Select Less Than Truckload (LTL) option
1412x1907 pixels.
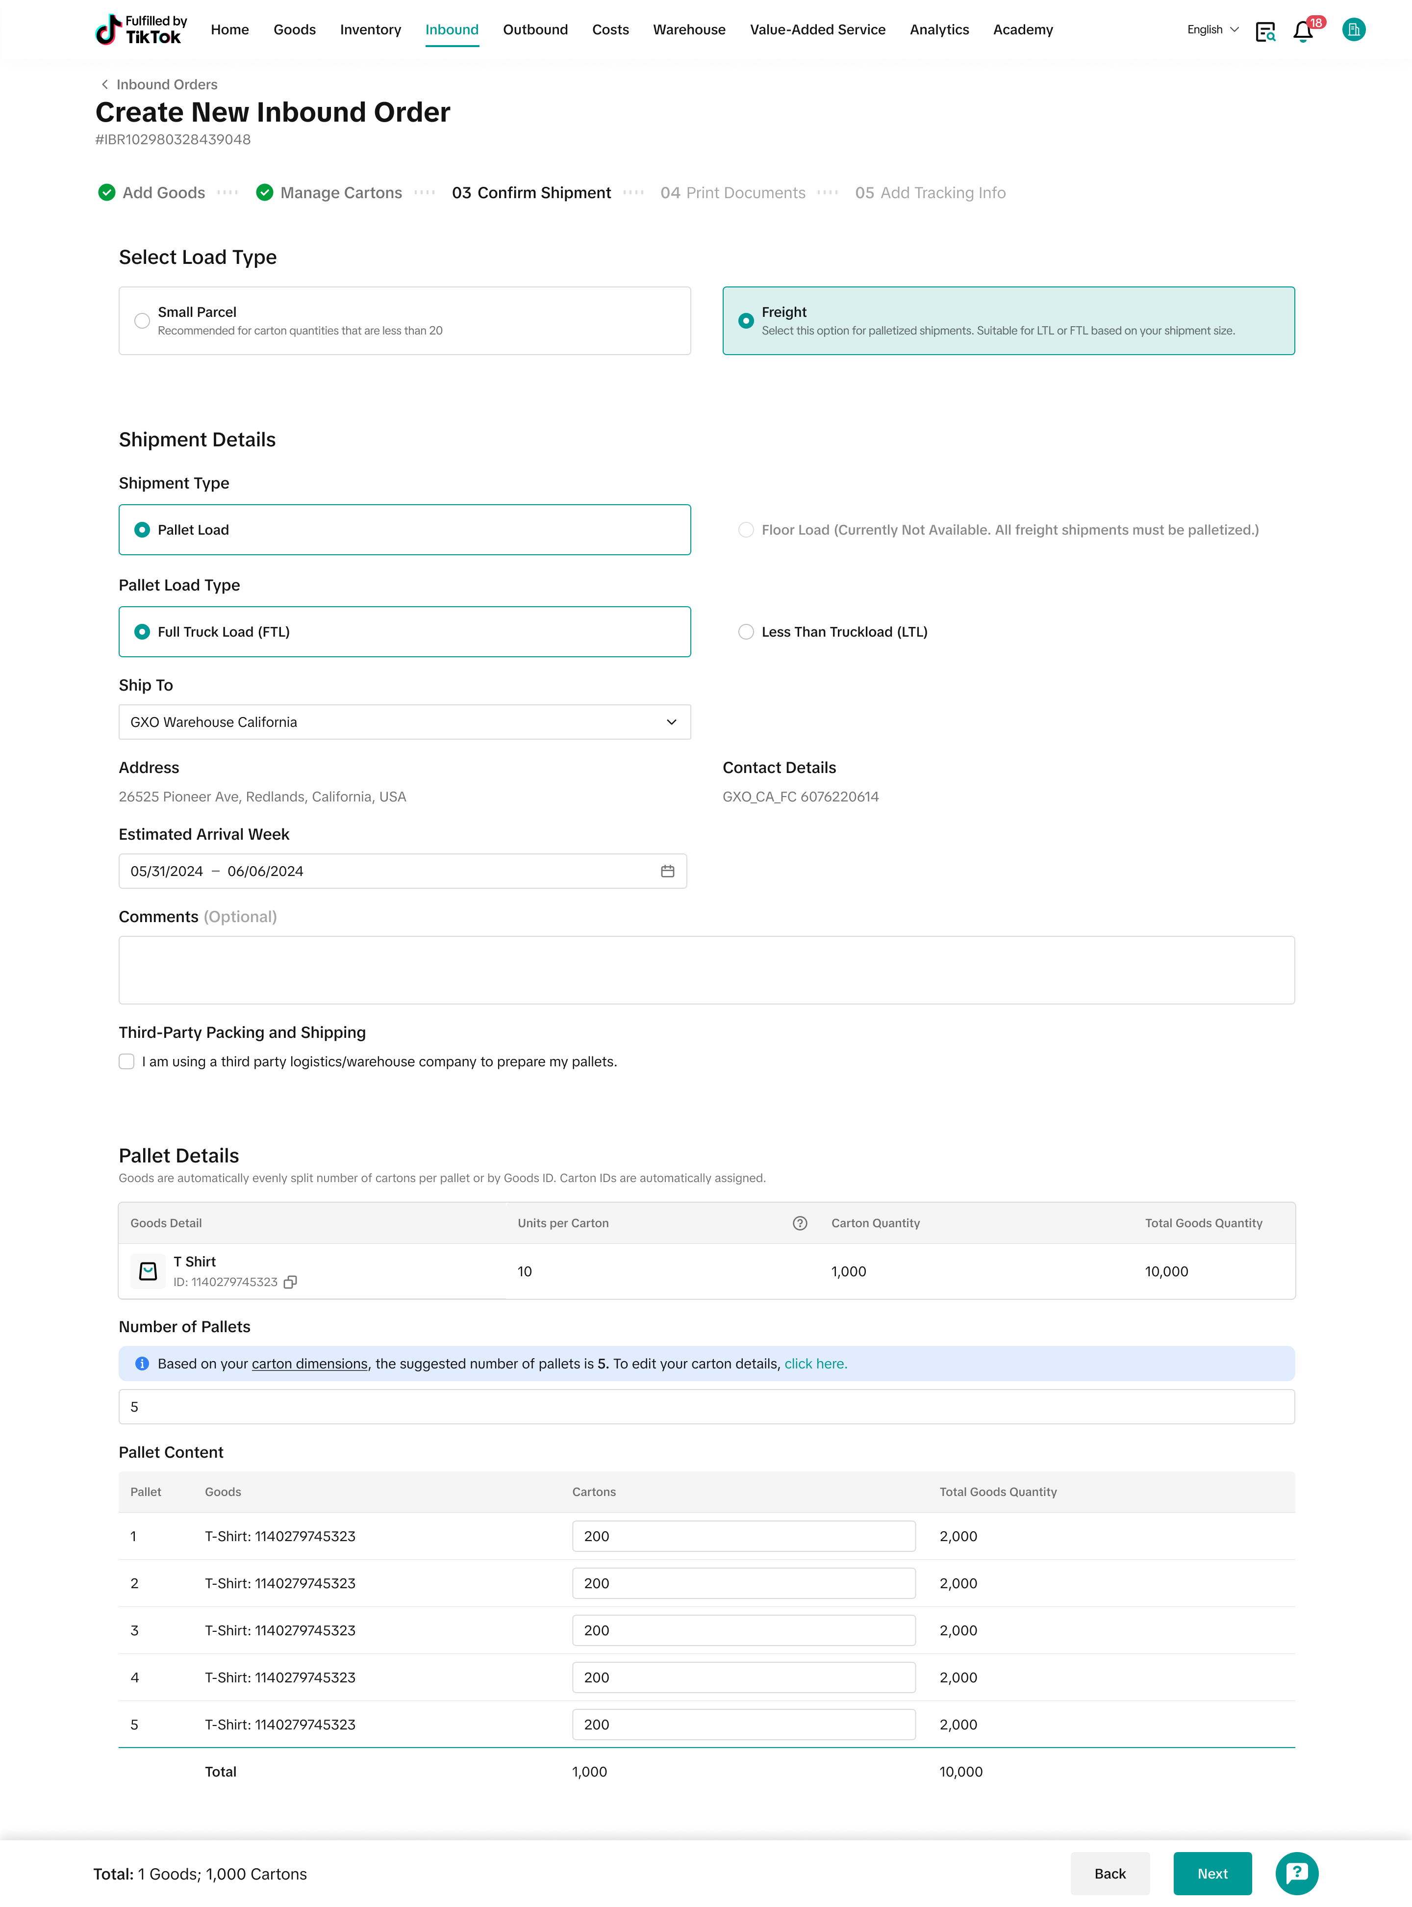(746, 632)
